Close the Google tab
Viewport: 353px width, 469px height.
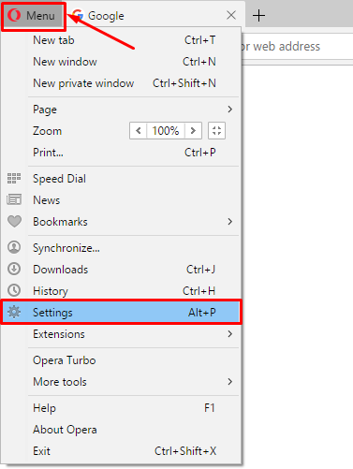(231, 15)
